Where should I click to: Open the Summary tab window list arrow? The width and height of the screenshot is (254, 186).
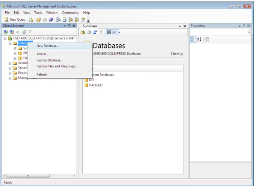[x=180, y=26]
